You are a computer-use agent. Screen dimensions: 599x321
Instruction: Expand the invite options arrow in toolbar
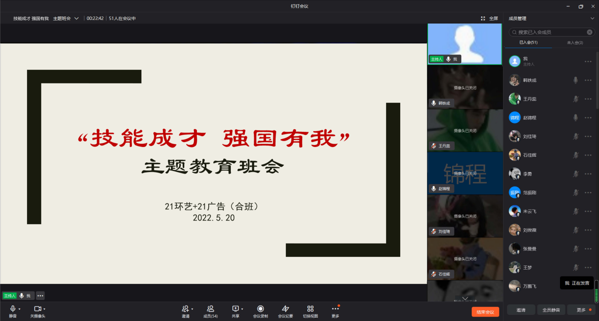coord(192,309)
